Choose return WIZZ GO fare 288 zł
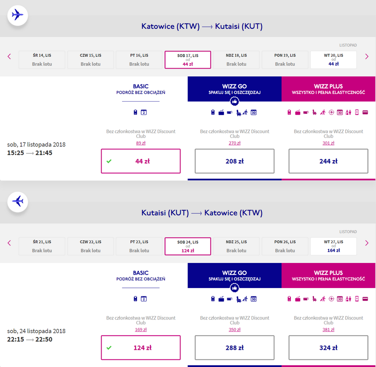This screenshot has width=376, height=367. coord(234,348)
